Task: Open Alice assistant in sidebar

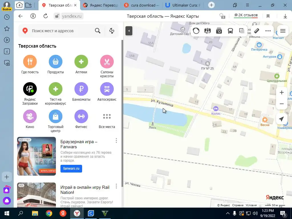Action: click(7, 201)
